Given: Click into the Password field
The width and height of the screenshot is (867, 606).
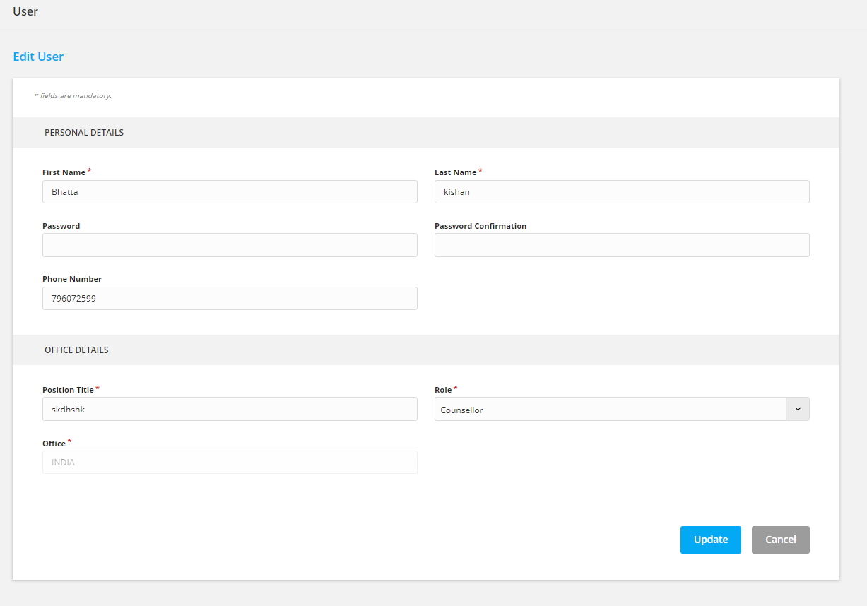Looking at the screenshot, I should [230, 245].
